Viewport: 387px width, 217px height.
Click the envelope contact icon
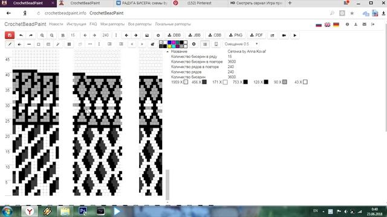[x=364, y=24]
